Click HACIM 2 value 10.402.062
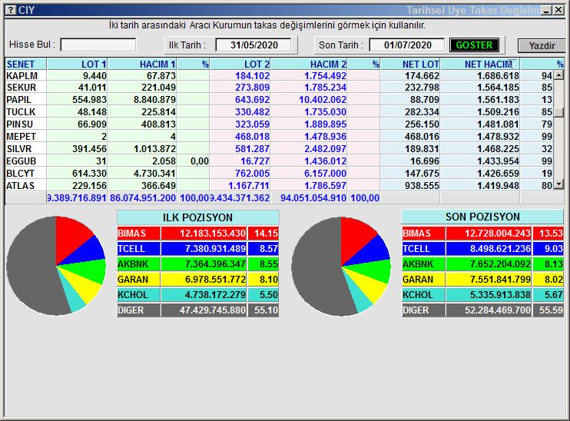This screenshot has width=570, height=421. coord(323,100)
